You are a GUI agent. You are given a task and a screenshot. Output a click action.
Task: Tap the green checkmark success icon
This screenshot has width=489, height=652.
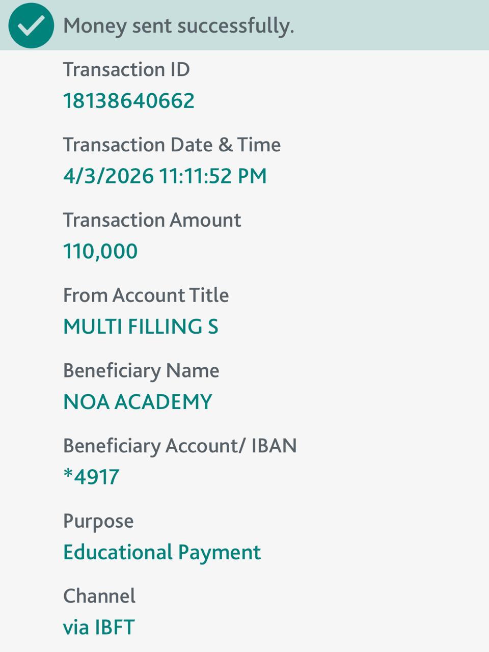pyautogui.click(x=31, y=25)
